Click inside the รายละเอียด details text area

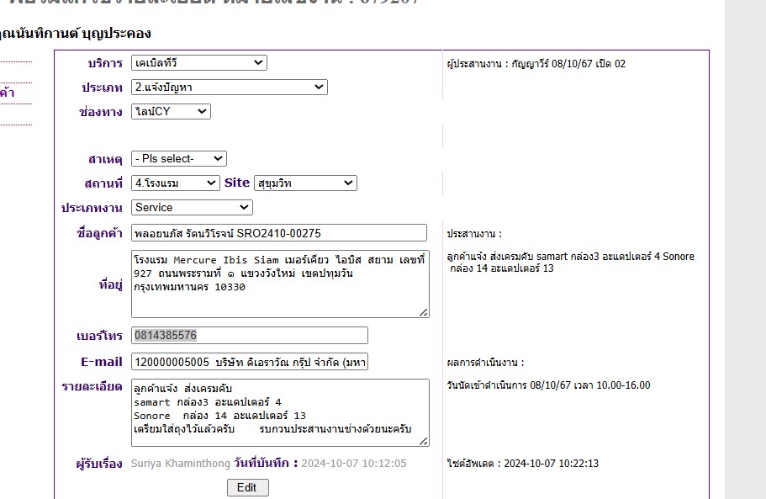coord(279,411)
